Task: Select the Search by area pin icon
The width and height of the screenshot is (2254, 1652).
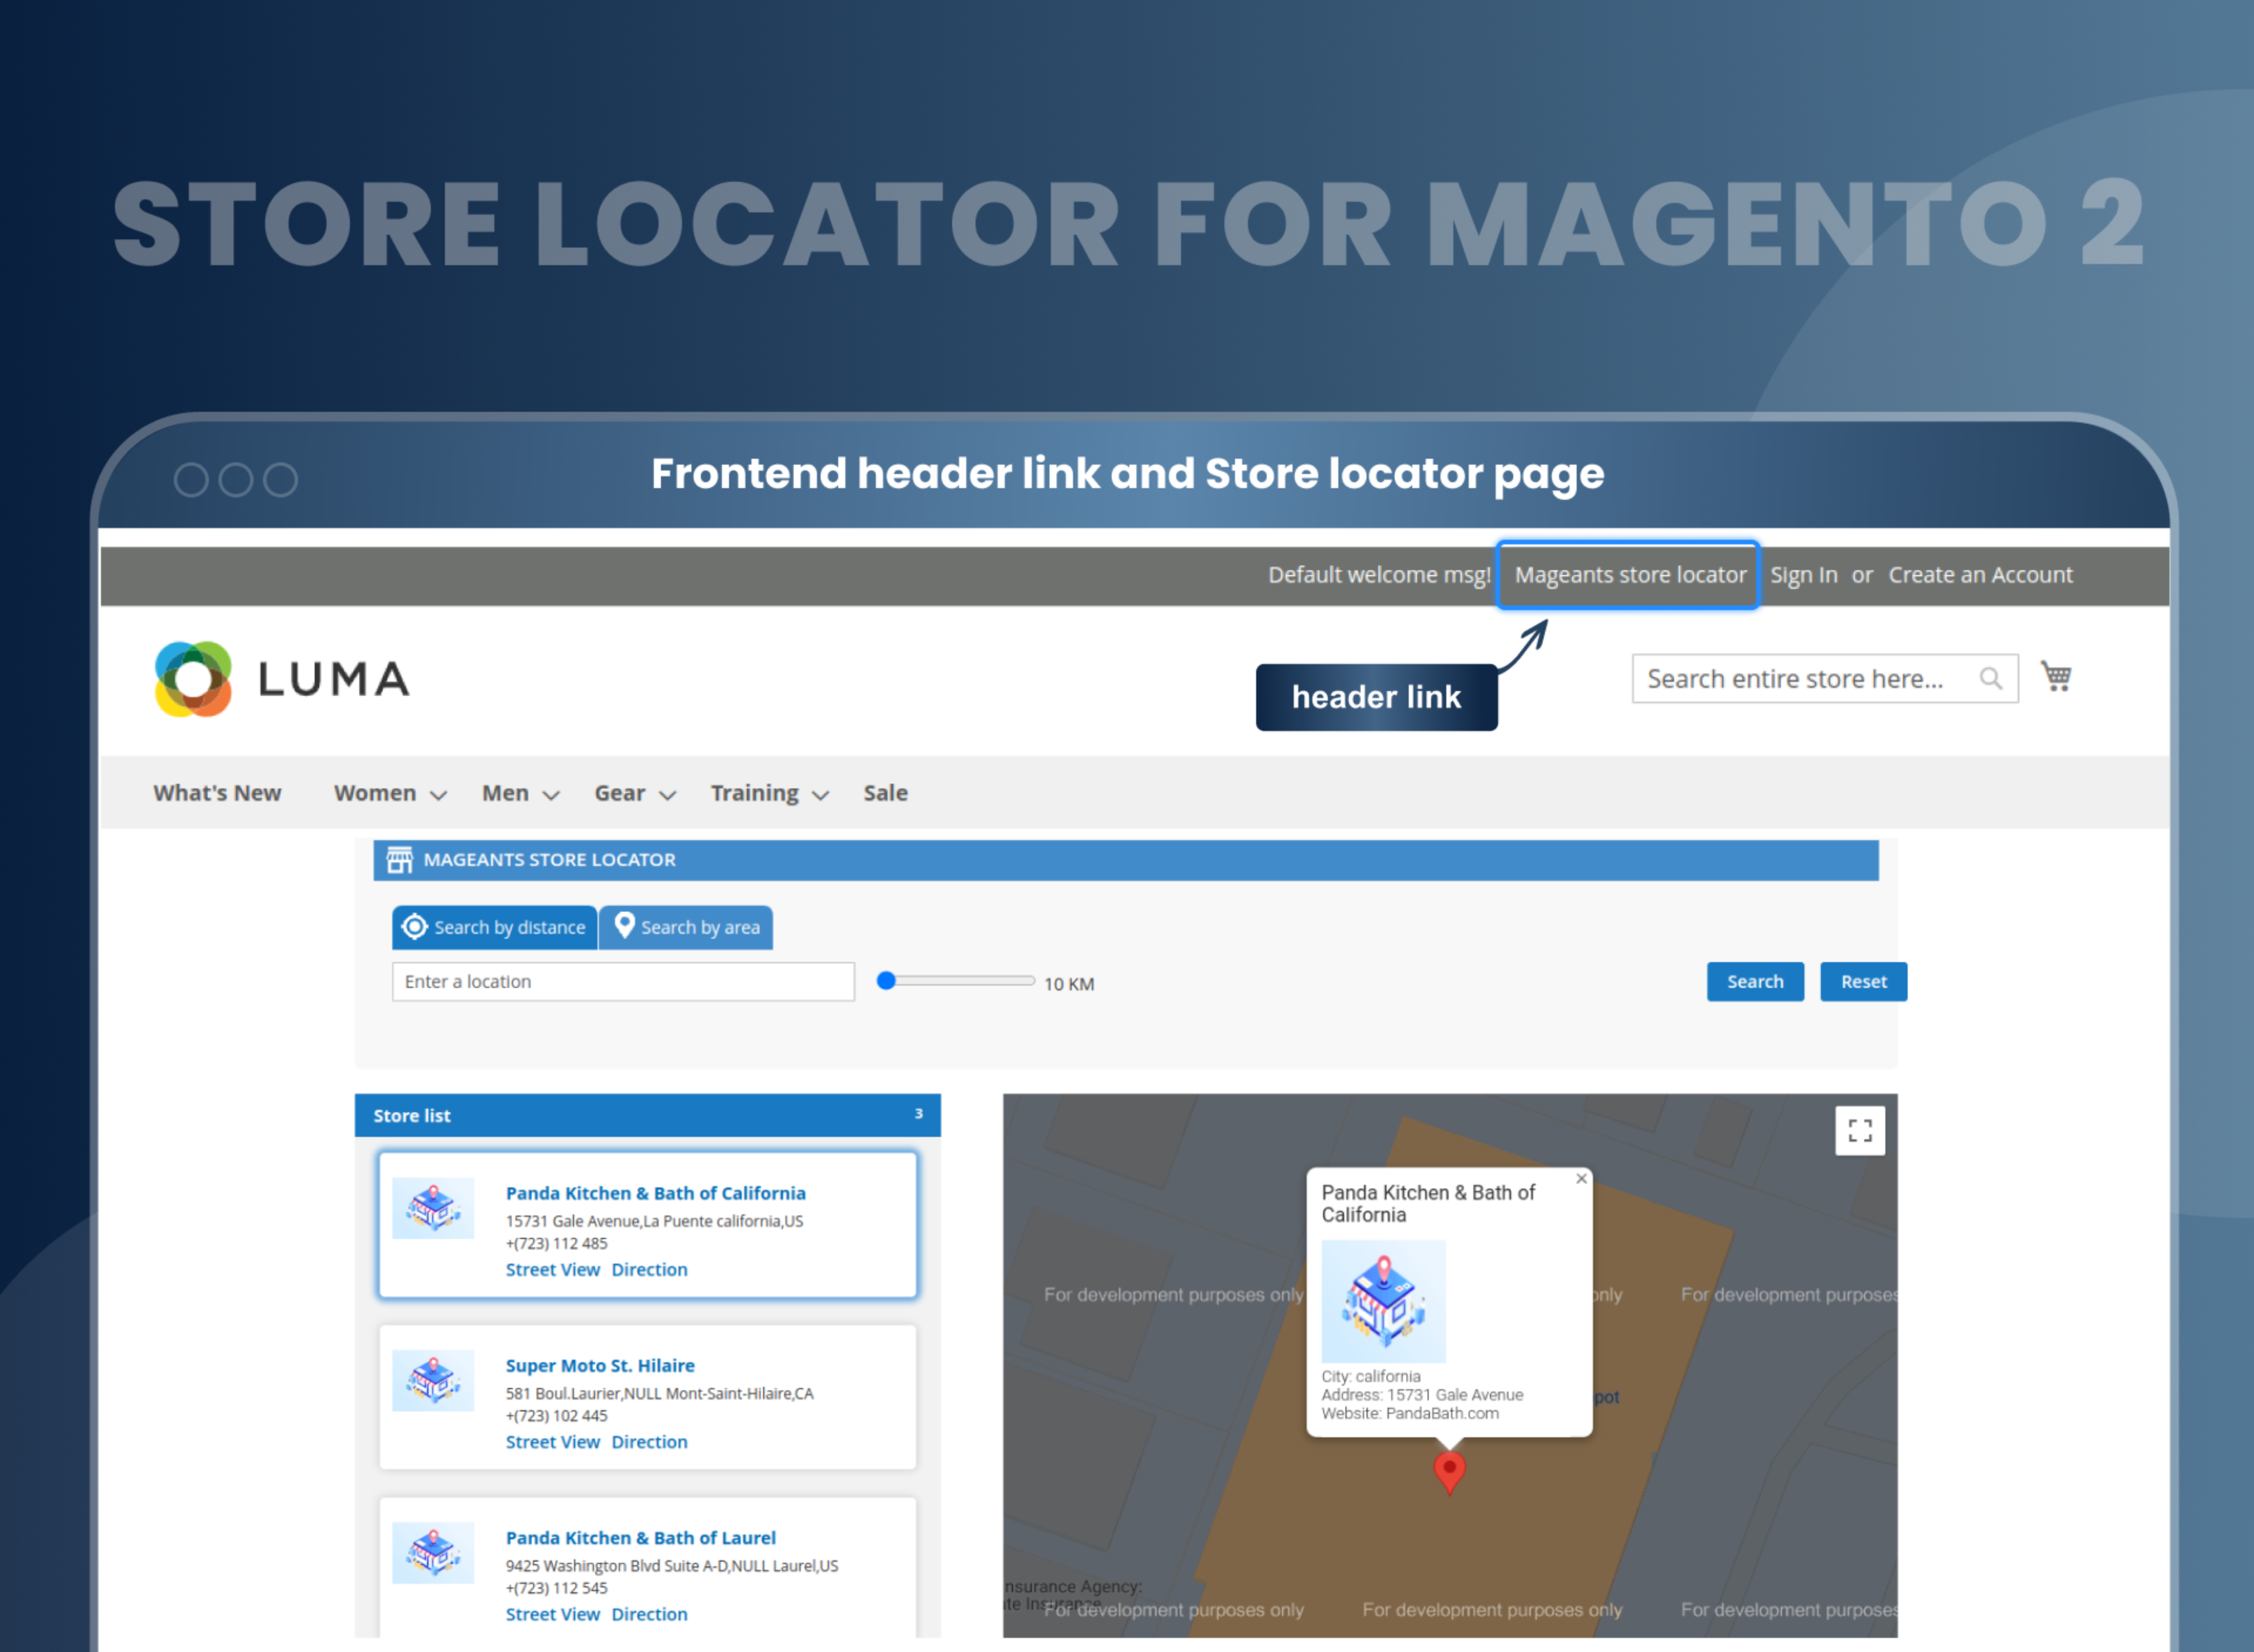Action: pyautogui.click(x=625, y=927)
